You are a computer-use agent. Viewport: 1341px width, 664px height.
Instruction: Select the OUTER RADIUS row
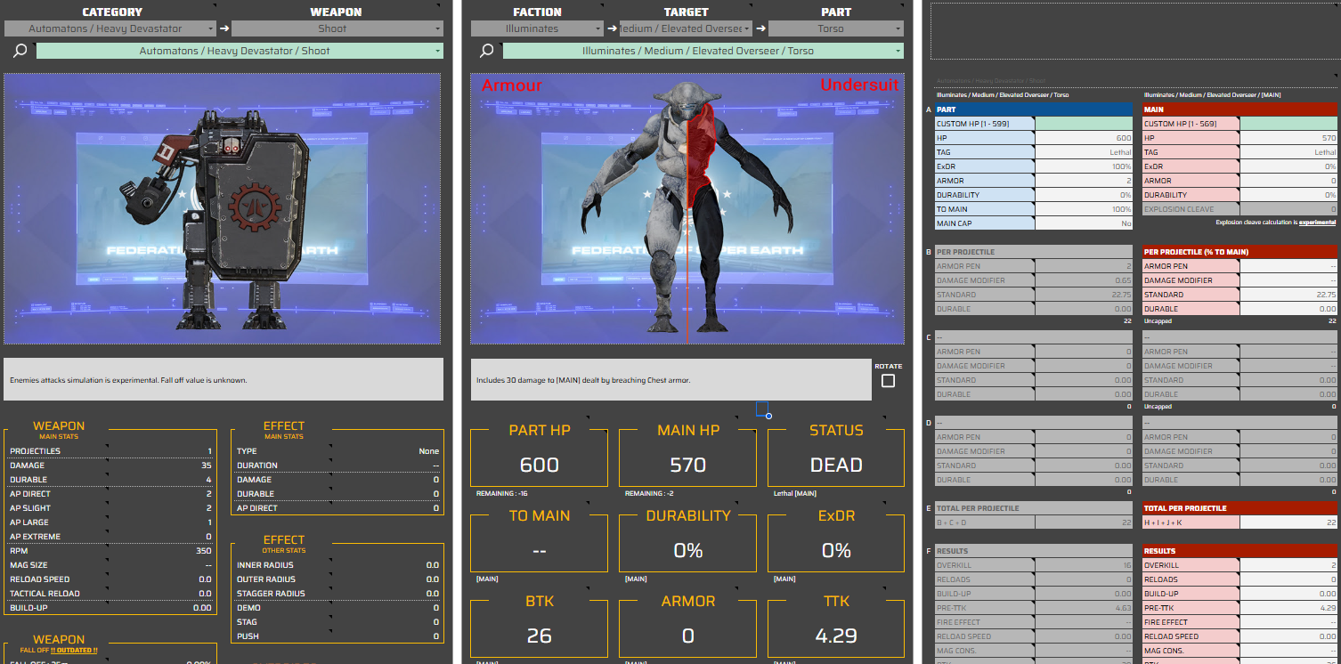(337, 579)
